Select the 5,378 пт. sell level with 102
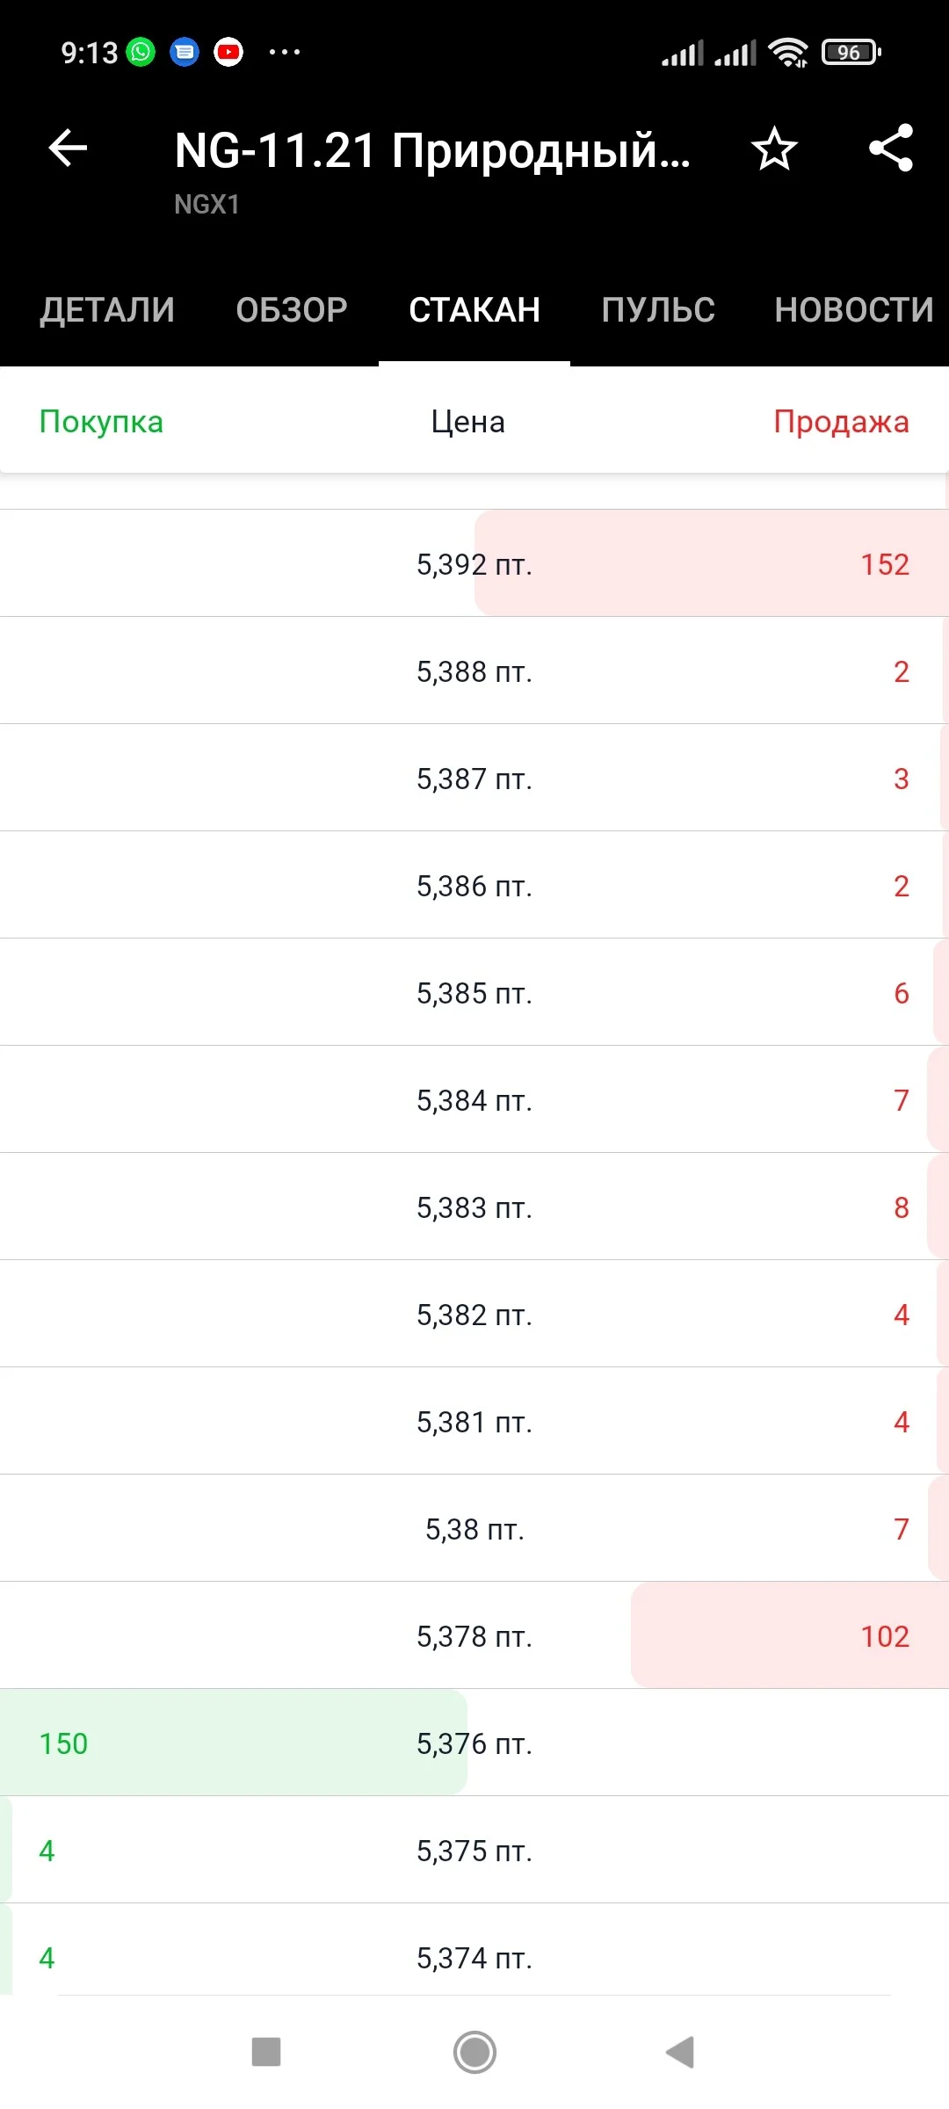The height and width of the screenshot is (2109, 949). [474, 1635]
